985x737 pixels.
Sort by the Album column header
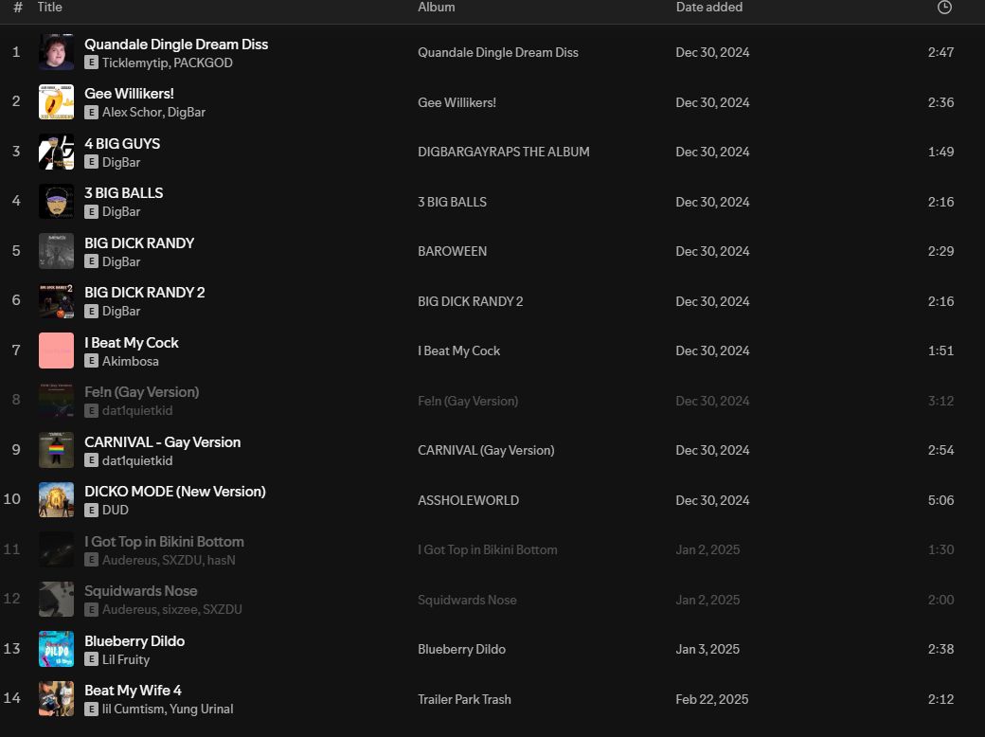[x=436, y=8]
